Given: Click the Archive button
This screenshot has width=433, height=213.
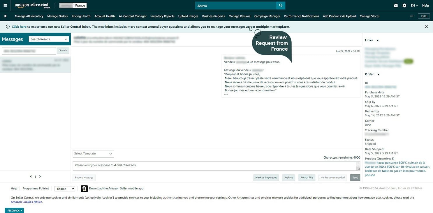Looking at the screenshot, I should pos(288,177).
